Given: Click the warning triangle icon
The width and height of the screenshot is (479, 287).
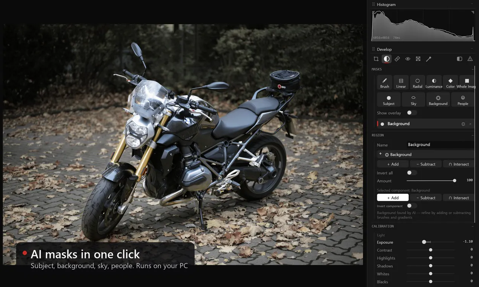Looking at the screenshot, I should (x=470, y=59).
